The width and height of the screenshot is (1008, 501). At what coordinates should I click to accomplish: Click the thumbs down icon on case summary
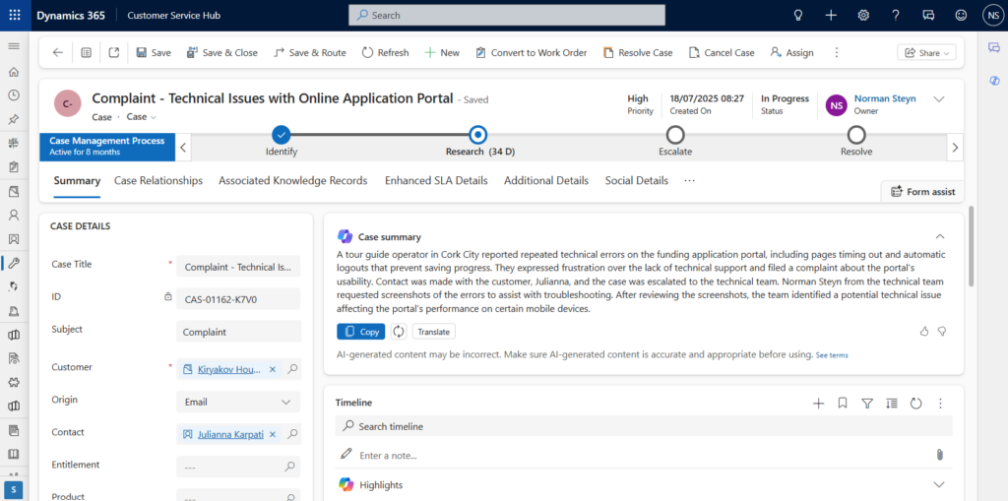(942, 332)
